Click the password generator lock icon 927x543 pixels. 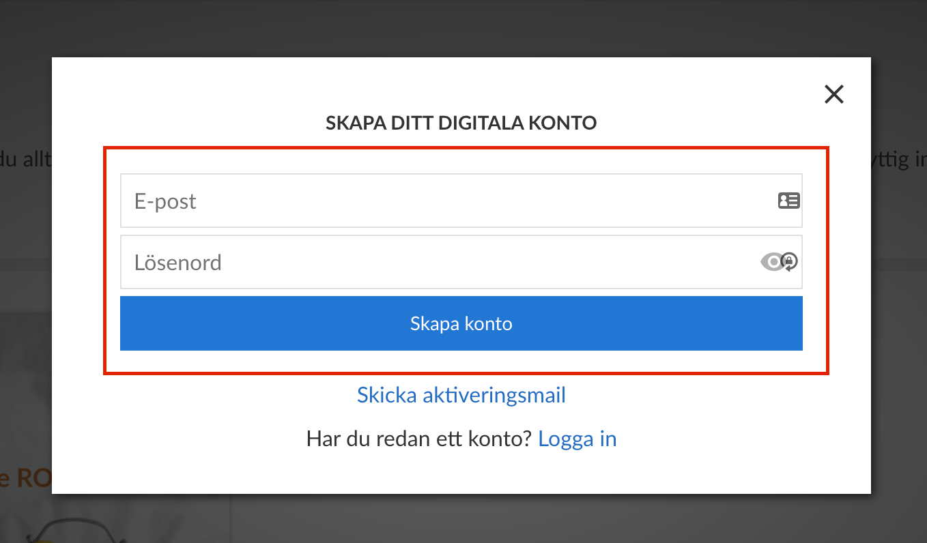tap(790, 261)
